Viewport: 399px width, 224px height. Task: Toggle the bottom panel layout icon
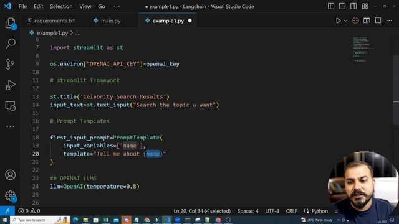(x=342, y=6)
